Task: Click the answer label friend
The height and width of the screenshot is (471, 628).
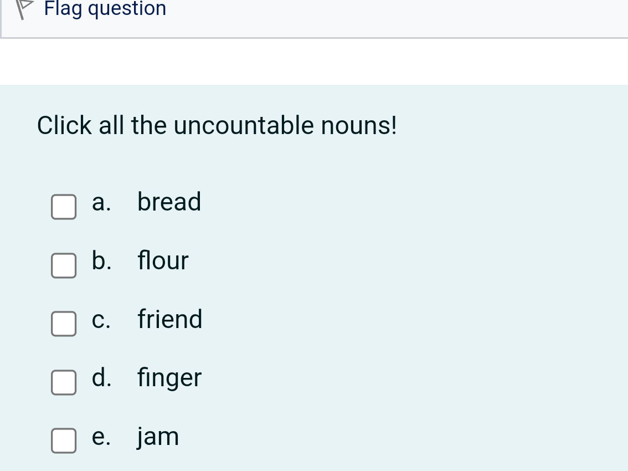Action: point(169,319)
